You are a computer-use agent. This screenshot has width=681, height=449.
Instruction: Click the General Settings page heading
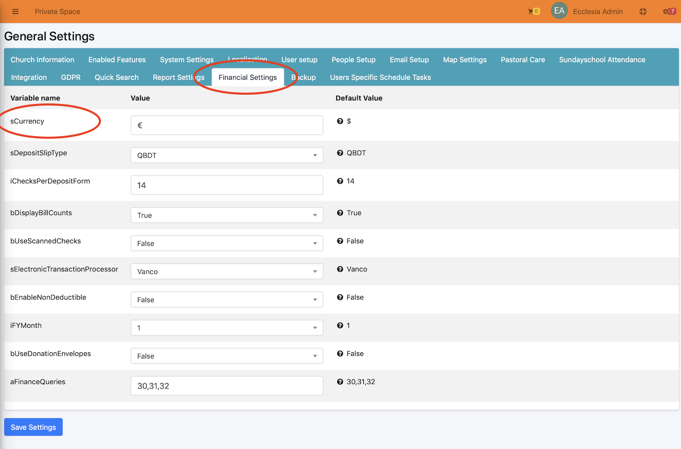point(49,36)
